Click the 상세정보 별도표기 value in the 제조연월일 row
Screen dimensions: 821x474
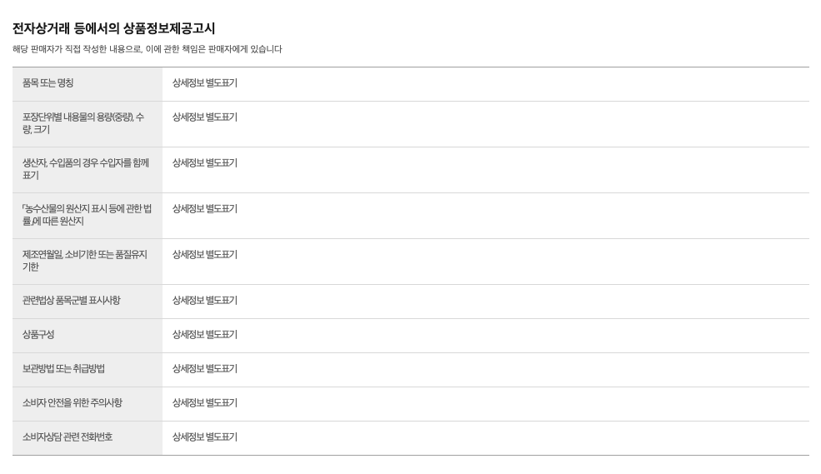coord(205,255)
